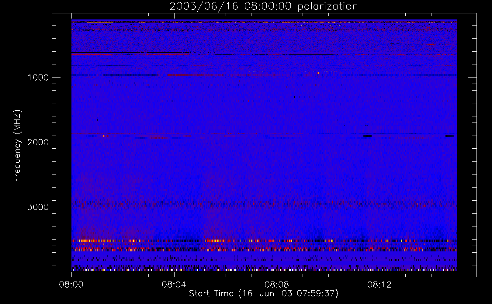Click the '08:04' time tick label
Viewport: 492px width, 304px height.
174,285
